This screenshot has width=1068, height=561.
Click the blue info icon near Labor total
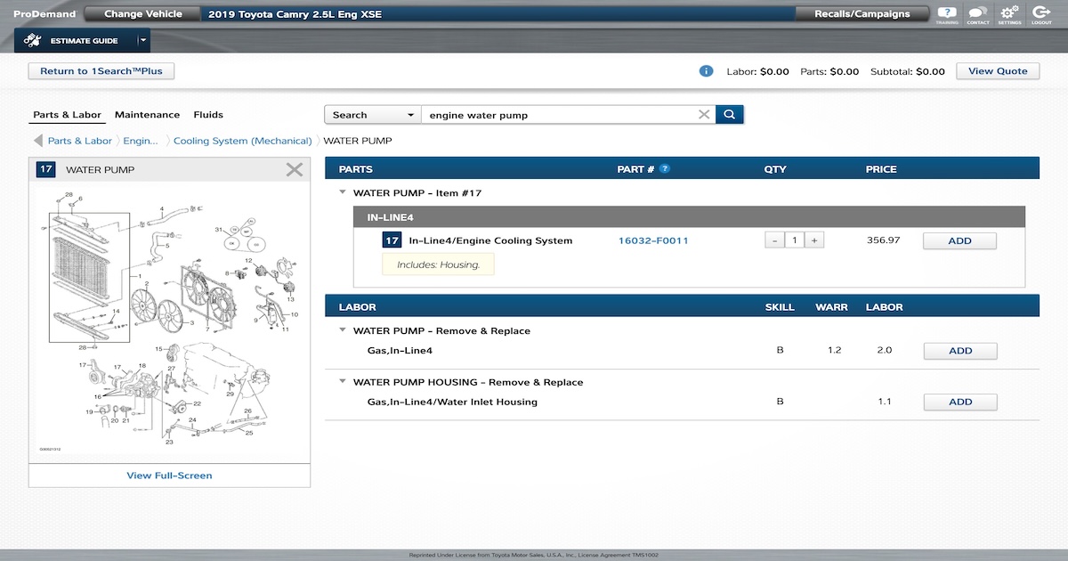(706, 71)
